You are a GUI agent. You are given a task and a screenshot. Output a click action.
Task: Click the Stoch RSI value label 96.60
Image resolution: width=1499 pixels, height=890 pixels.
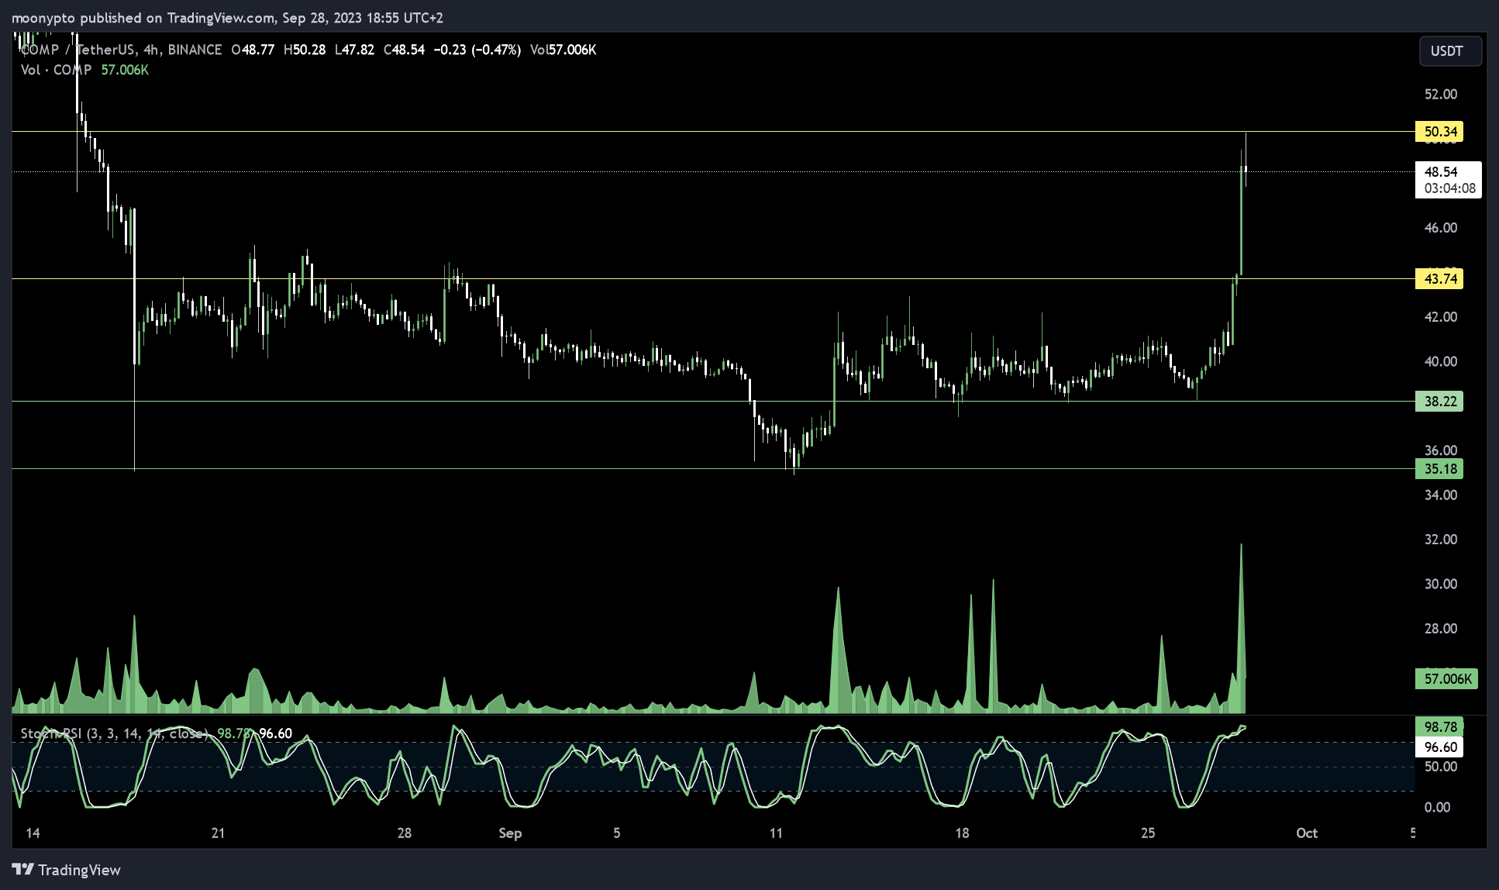click(1439, 747)
